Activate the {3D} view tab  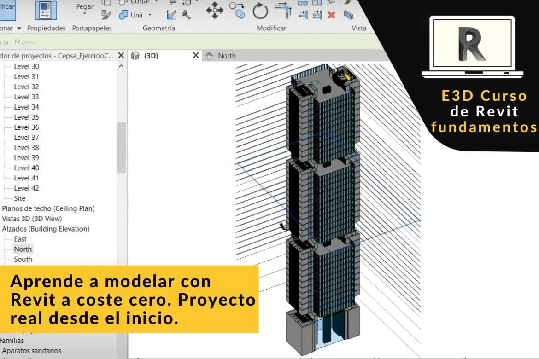tap(151, 56)
